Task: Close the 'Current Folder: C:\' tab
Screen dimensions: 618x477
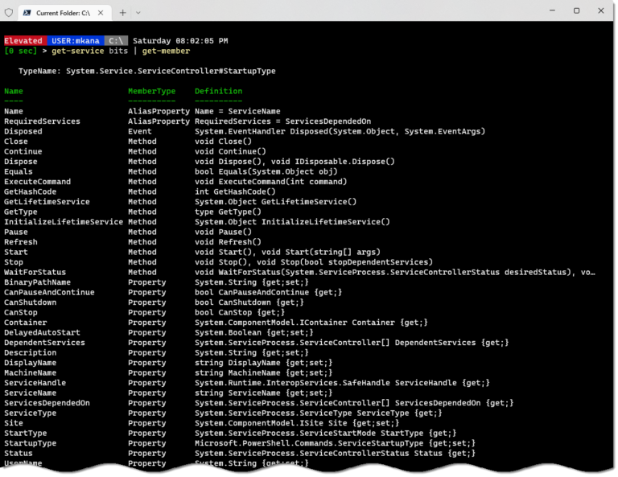Action: pyautogui.click(x=105, y=12)
